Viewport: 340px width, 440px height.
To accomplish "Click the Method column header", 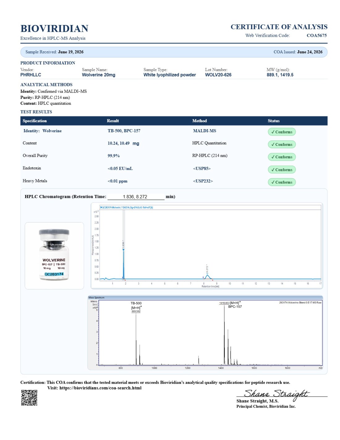I will [x=199, y=121].
